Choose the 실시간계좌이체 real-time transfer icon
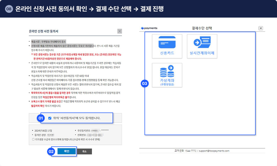The image size is (277, 166). pyautogui.click(x=202, y=42)
